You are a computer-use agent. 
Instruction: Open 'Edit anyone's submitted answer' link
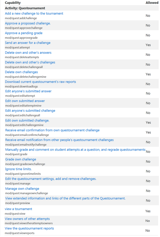[28, 91]
